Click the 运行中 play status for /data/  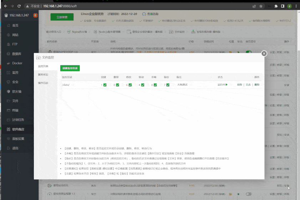[223, 85]
